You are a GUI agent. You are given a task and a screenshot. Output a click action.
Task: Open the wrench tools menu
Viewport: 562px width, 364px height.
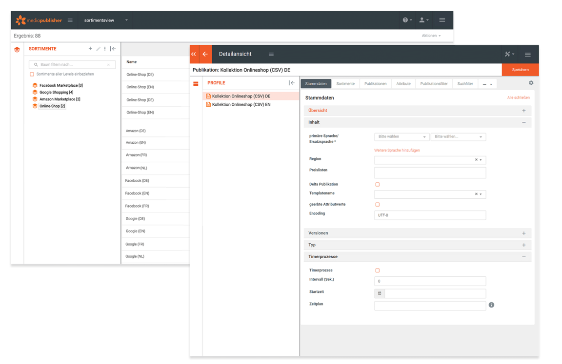(509, 54)
